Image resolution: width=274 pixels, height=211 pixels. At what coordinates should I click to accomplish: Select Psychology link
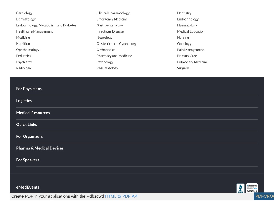tap(105, 62)
